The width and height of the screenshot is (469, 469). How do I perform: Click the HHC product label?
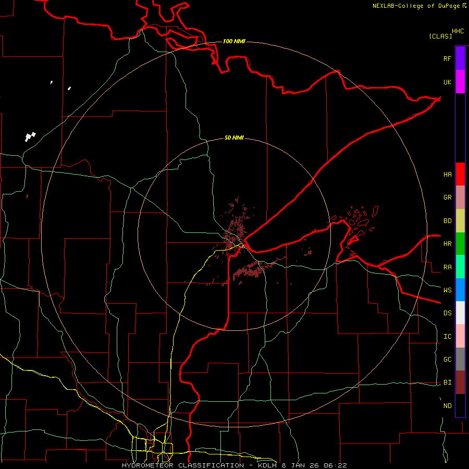click(458, 31)
